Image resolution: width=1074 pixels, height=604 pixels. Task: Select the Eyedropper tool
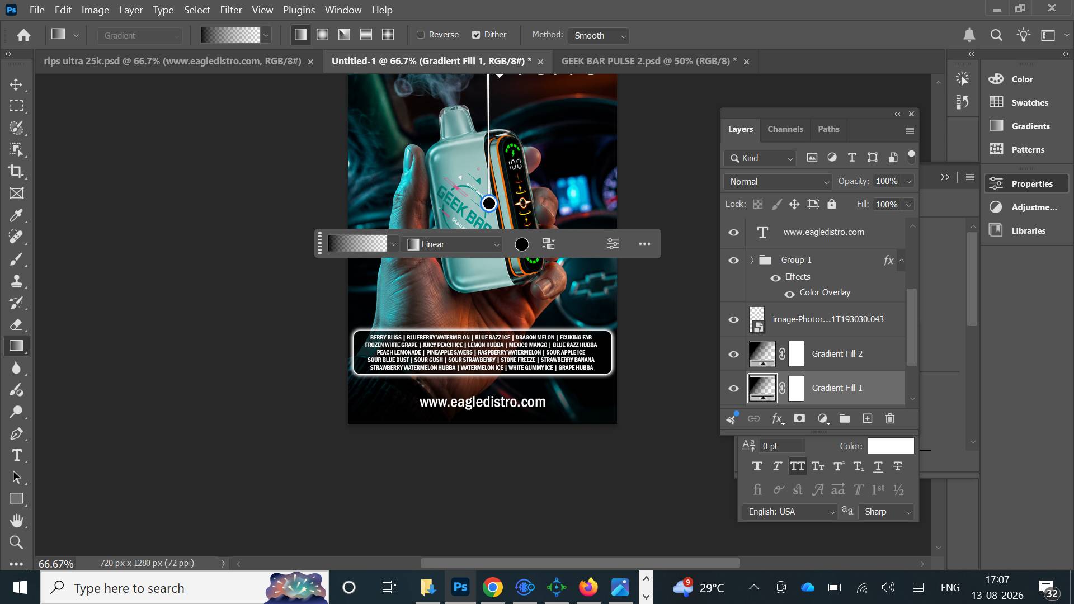(16, 215)
